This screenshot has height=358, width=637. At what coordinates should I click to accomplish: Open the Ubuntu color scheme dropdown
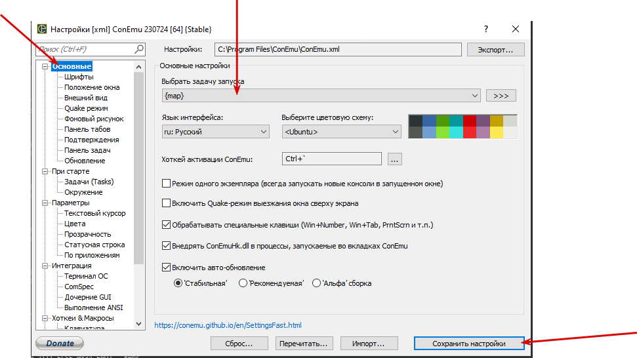[341, 132]
